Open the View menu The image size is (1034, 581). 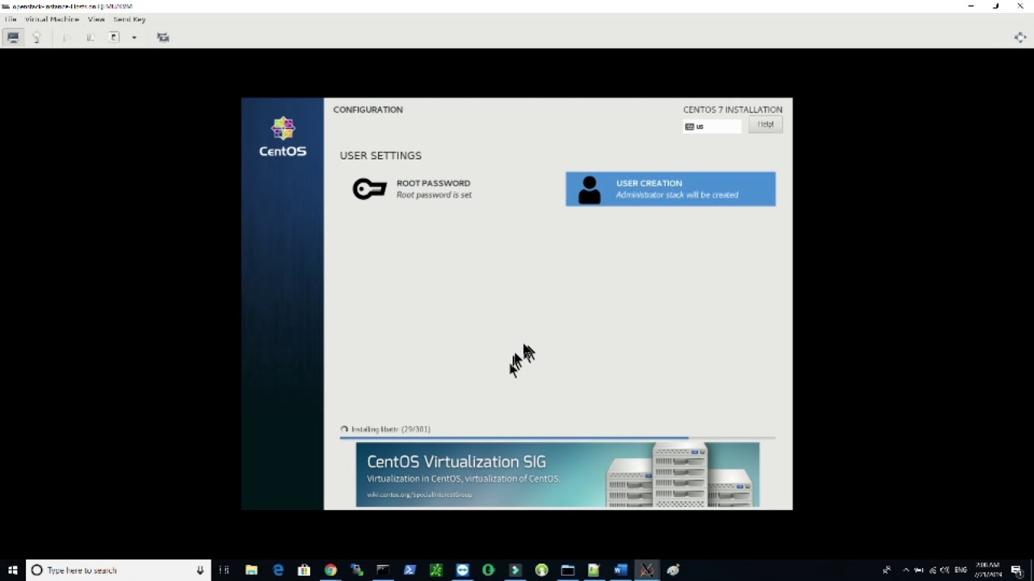pos(96,19)
